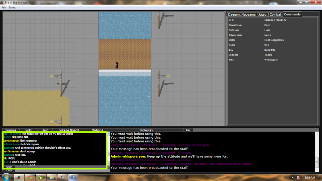Switch to the Jutsu tab
Viewport: 322px width, 181px height.
pyautogui.click(x=262, y=14)
